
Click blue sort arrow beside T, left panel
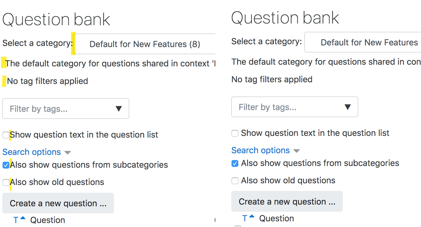(x=23, y=218)
